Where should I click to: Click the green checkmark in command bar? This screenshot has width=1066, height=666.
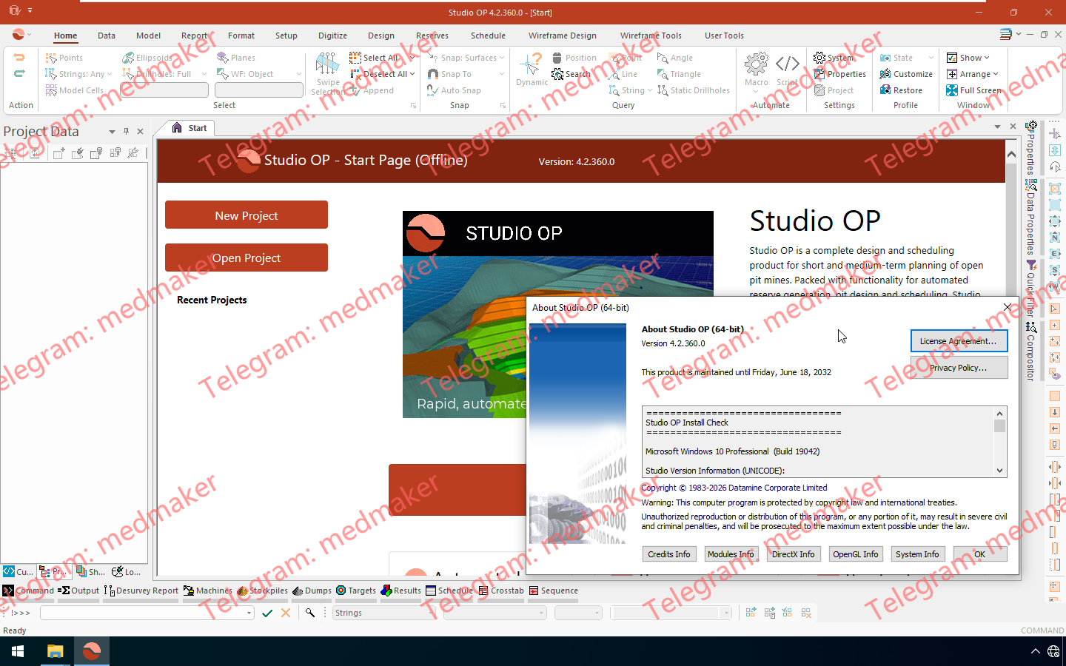point(267,613)
